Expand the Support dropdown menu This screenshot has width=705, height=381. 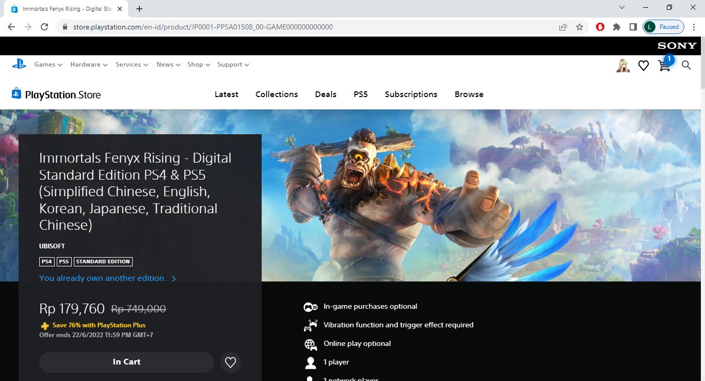pos(233,65)
